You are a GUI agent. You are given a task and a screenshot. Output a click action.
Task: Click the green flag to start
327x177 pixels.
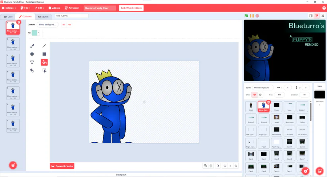tap(246, 16)
